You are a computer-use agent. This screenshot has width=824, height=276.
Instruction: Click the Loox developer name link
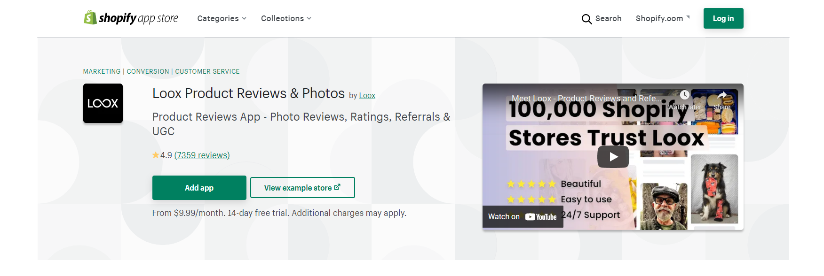click(x=367, y=96)
